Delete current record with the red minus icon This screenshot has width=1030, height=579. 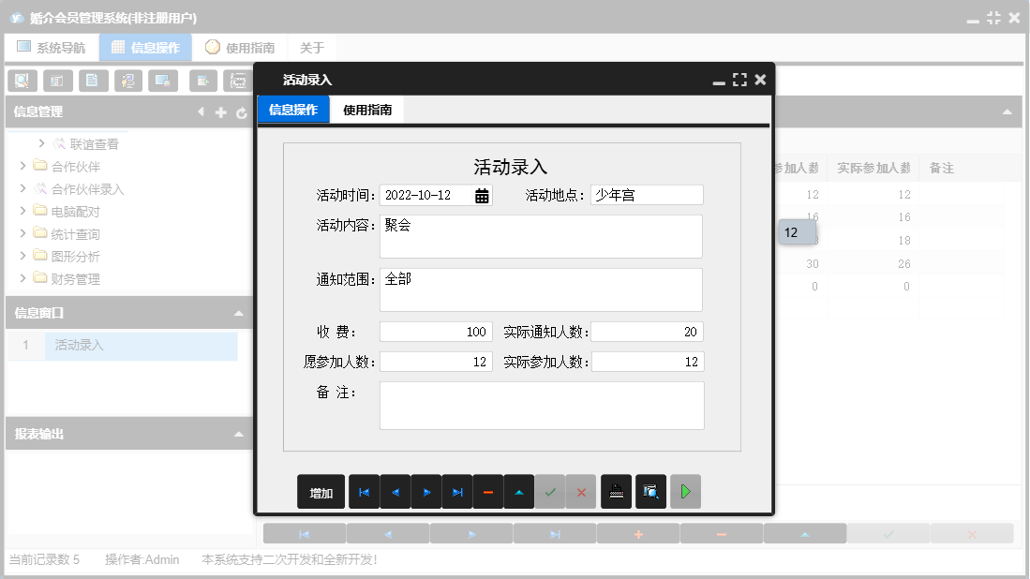[488, 491]
